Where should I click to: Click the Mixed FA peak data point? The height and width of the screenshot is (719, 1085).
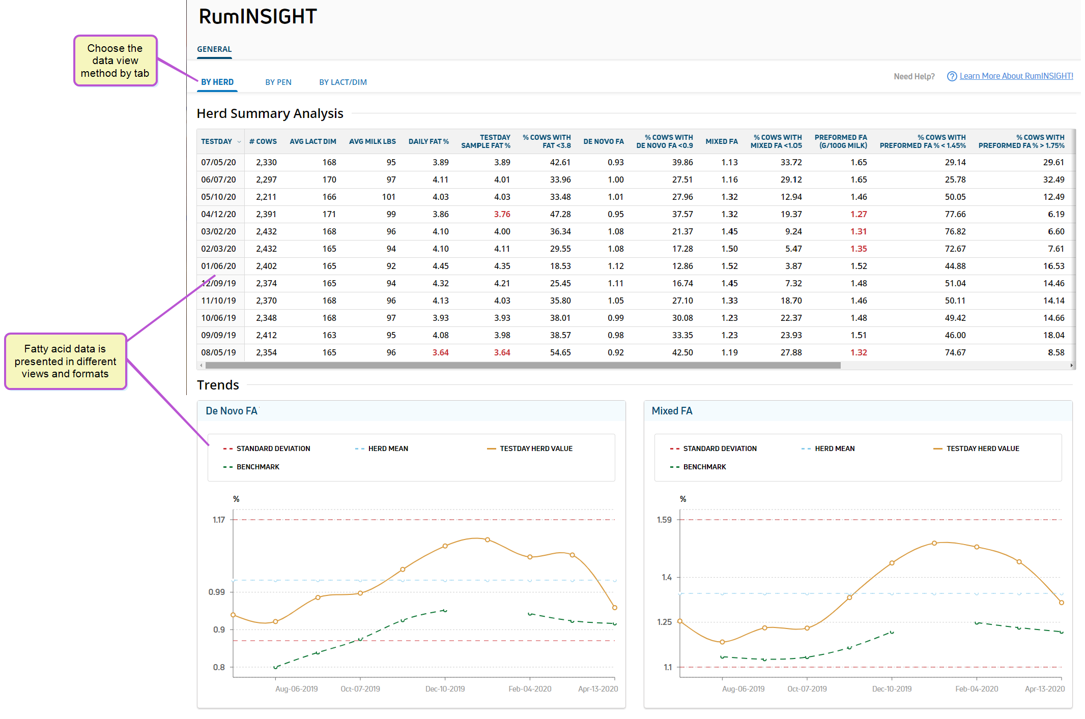tap(934, 543)
